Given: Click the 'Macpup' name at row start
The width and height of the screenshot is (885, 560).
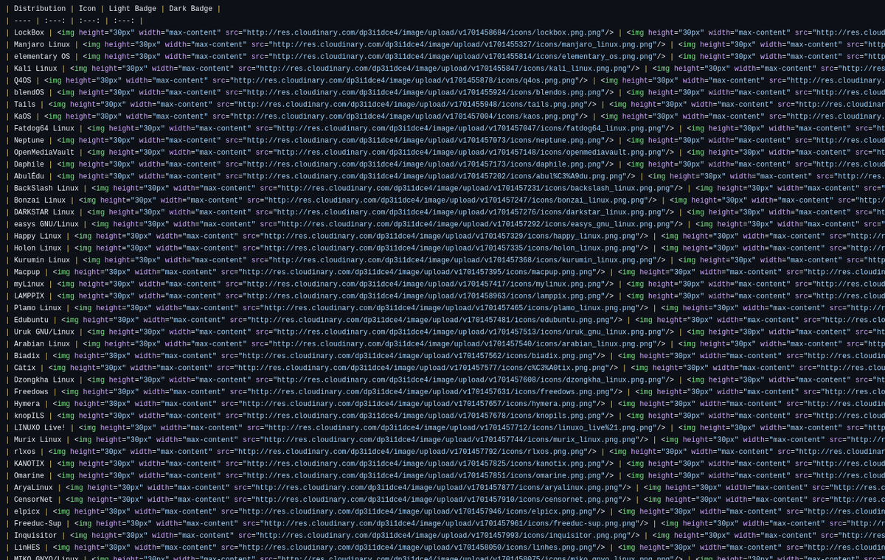Looking at the screenshot, I should (27, 272).
